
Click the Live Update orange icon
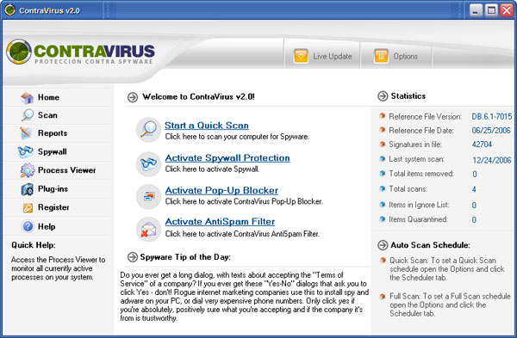click(301, 56)
